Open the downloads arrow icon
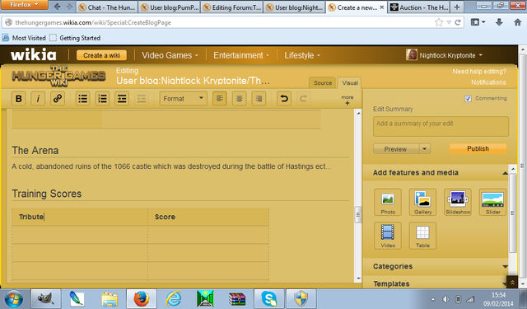The width and height of the screenshot is (527, 309). coord(499,22)
